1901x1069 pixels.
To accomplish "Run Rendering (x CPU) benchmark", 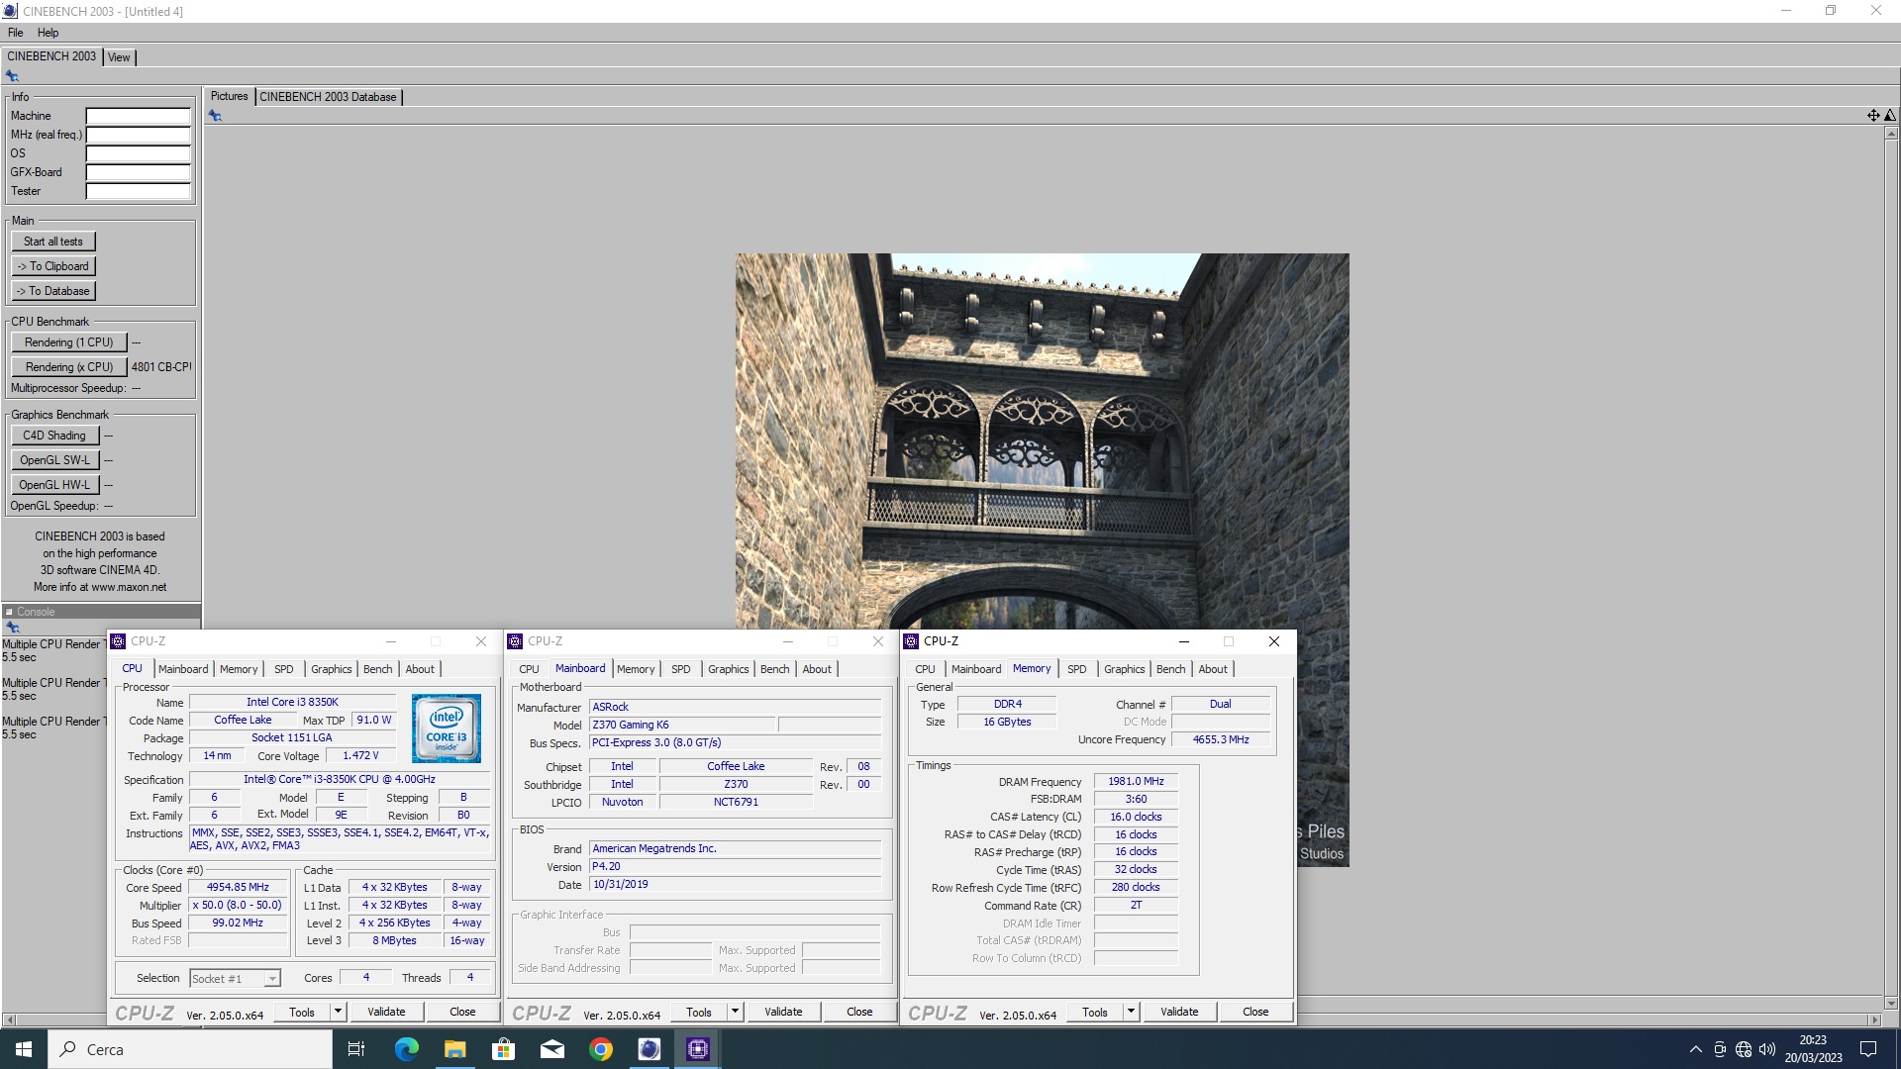I will pos(69,367).
